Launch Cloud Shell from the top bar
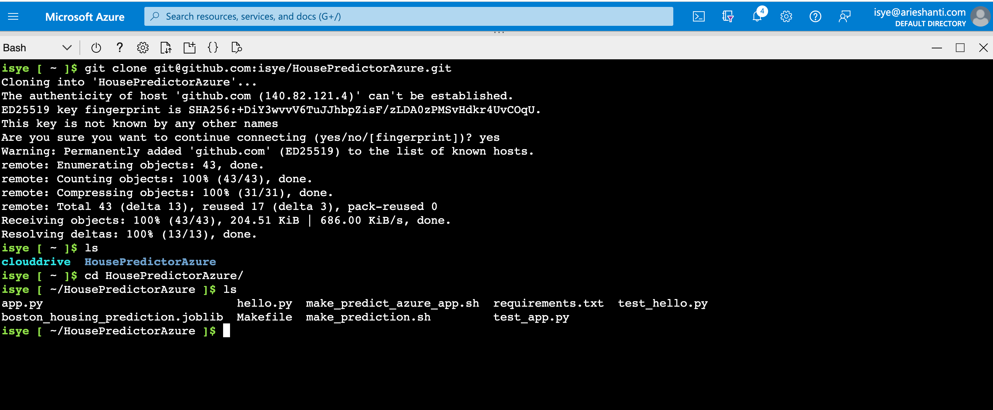The image size is (993, 410). point(699,16)
